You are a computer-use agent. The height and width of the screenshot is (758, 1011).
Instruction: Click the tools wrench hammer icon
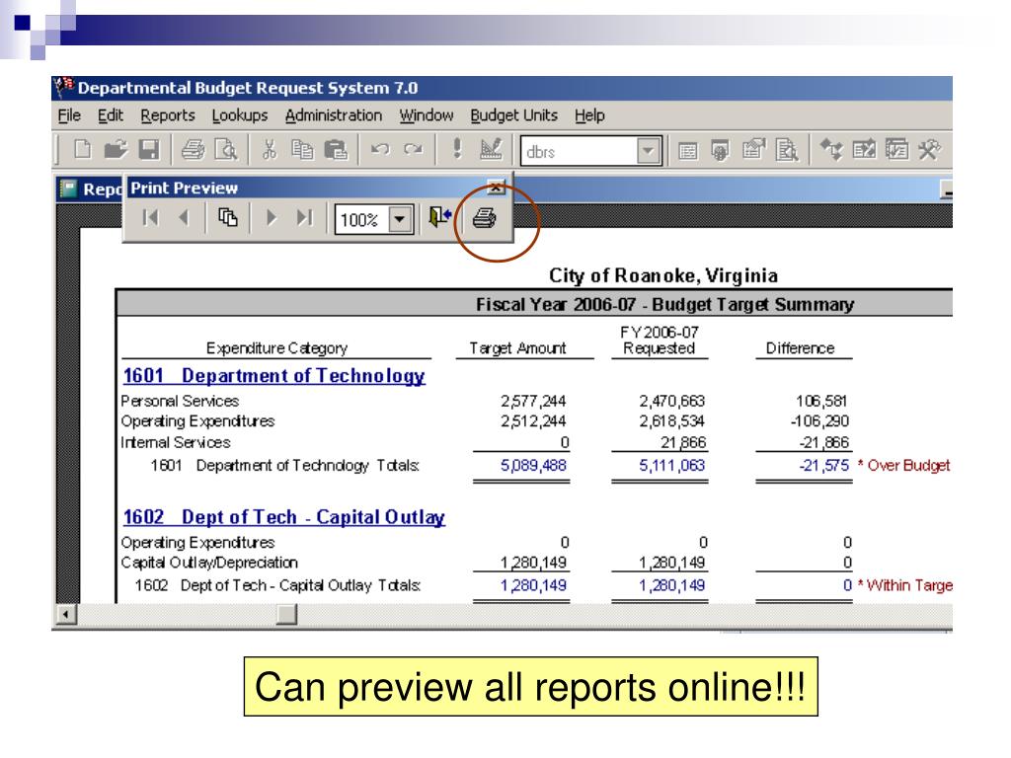[x=929, y=150]
